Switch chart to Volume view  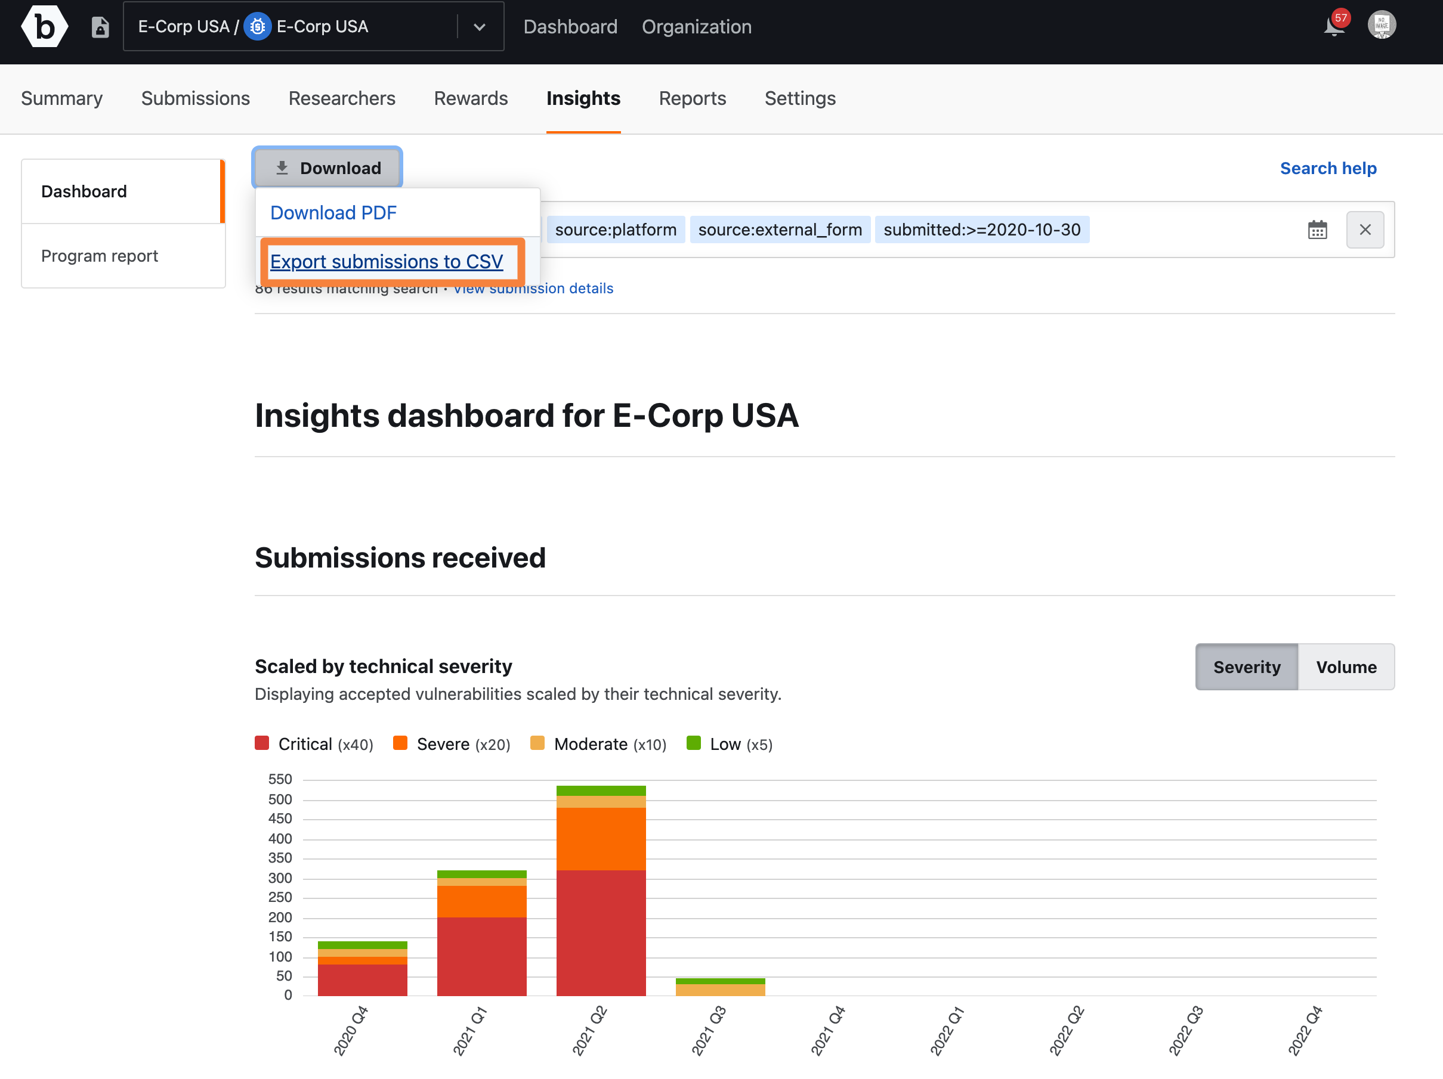tap(1346, 666)
